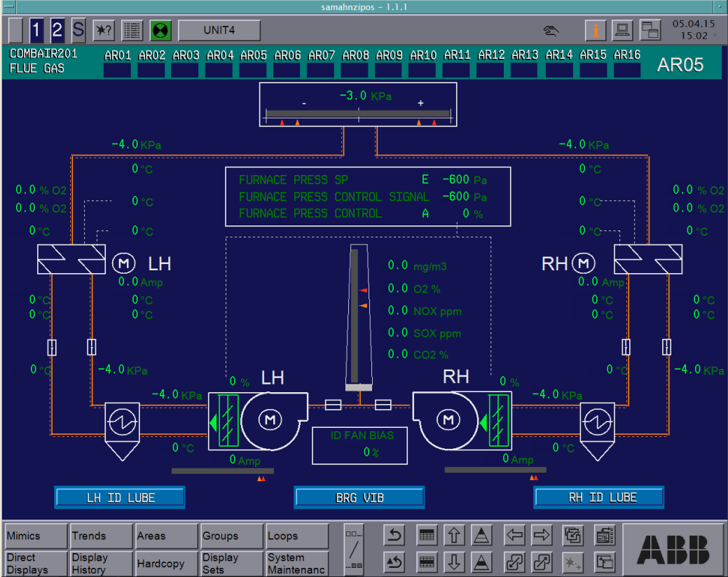The height and width of the screenshot is (577, 728).
Task: Click the orange information icon
Action: [x=596, y=31]
